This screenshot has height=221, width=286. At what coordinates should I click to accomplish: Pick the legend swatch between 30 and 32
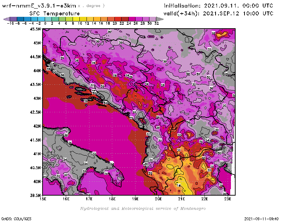pyautogui.click(x=153, y=19)
